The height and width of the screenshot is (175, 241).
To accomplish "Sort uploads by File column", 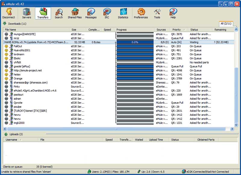I will coord(71,140).
